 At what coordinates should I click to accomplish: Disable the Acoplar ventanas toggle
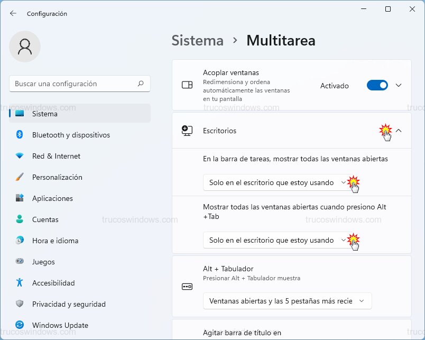coord(377,85)
